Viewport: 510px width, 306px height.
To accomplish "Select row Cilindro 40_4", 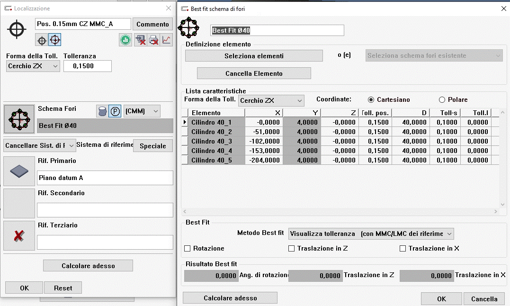I will pyautogui.click(x=340, y=151).
